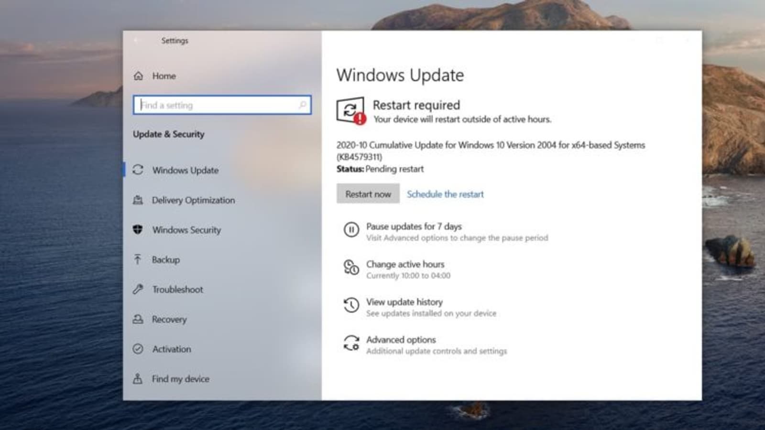Click 'Your device will restart outside of active hours'
This screenshot has width=765, height=430.
pyautogui.click(x=462, y=119)
